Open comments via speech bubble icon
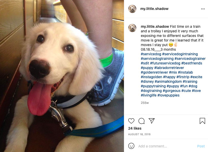The height and width of the screenshot is (152, 208). [x=141, y=121]
